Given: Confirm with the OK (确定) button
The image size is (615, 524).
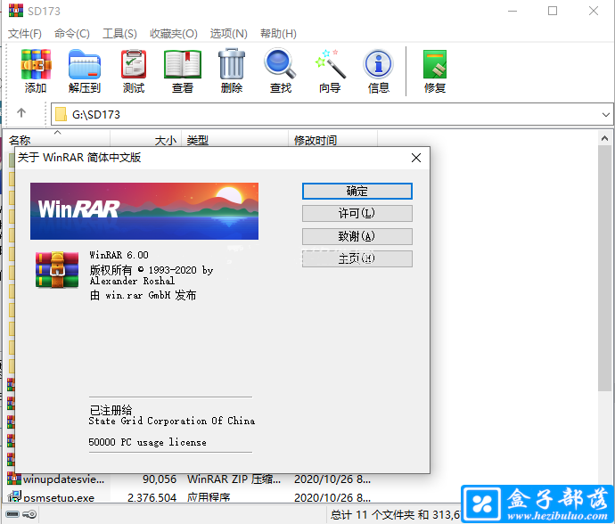Looking at the screenshot, I should click(357, 191).
